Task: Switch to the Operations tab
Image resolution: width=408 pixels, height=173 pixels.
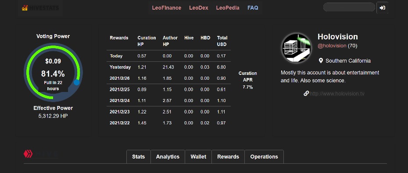Action: (x=264, y=157)
